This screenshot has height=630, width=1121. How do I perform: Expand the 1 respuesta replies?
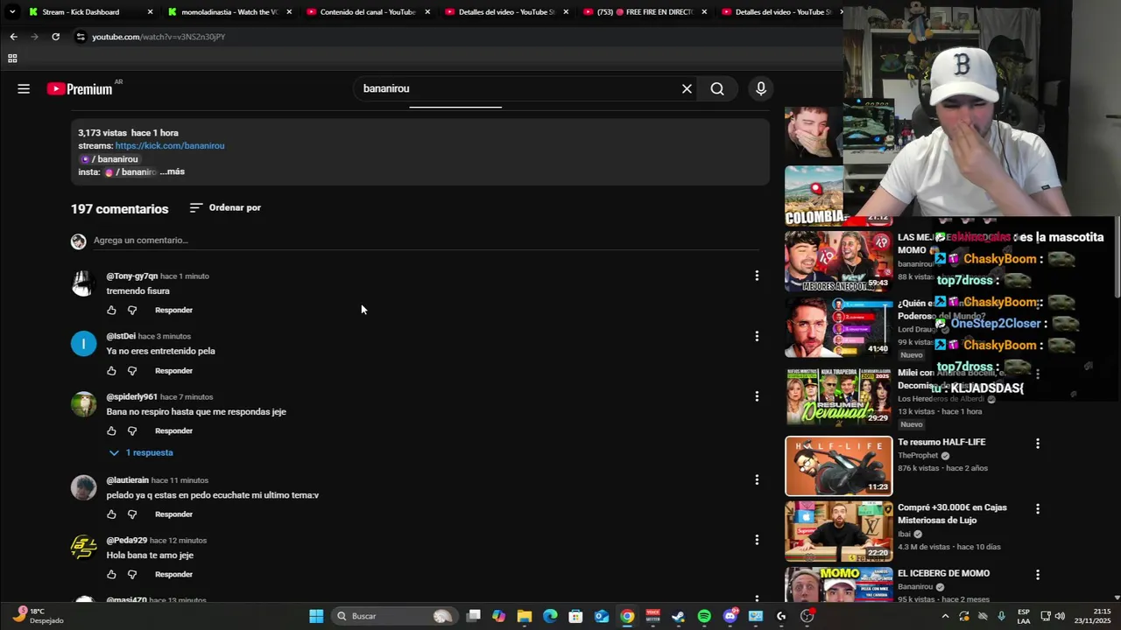141,452
